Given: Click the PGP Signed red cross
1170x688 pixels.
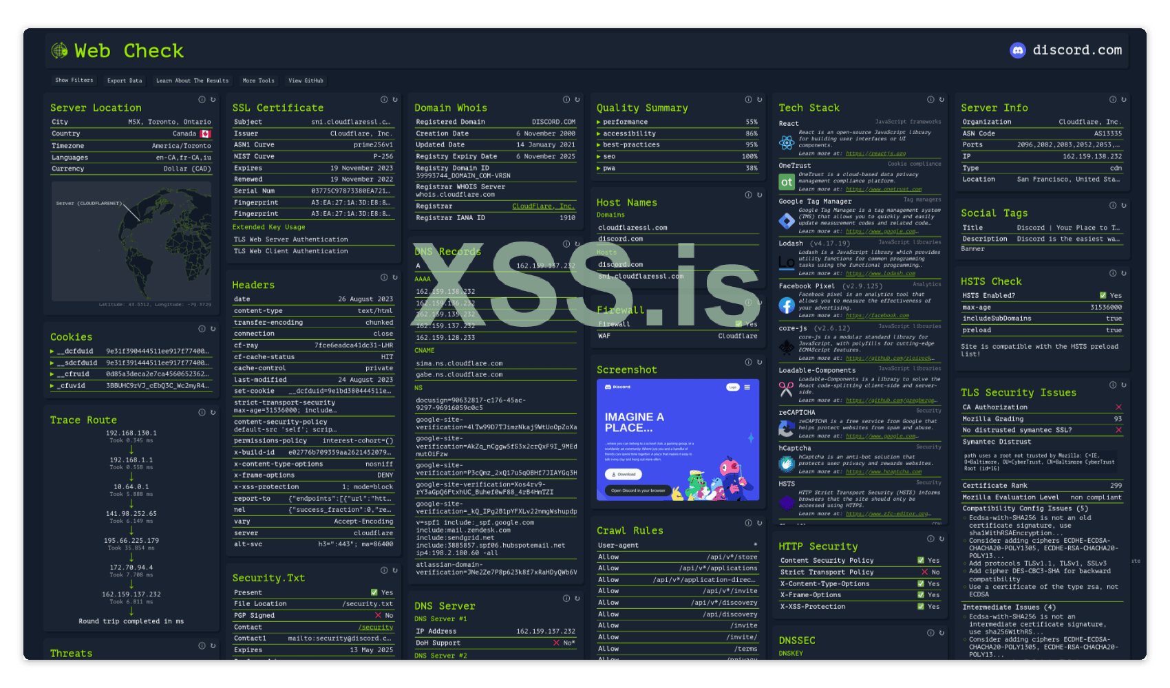Looking at the screenshot, I should pyautogui.click(x=378, y=616).
